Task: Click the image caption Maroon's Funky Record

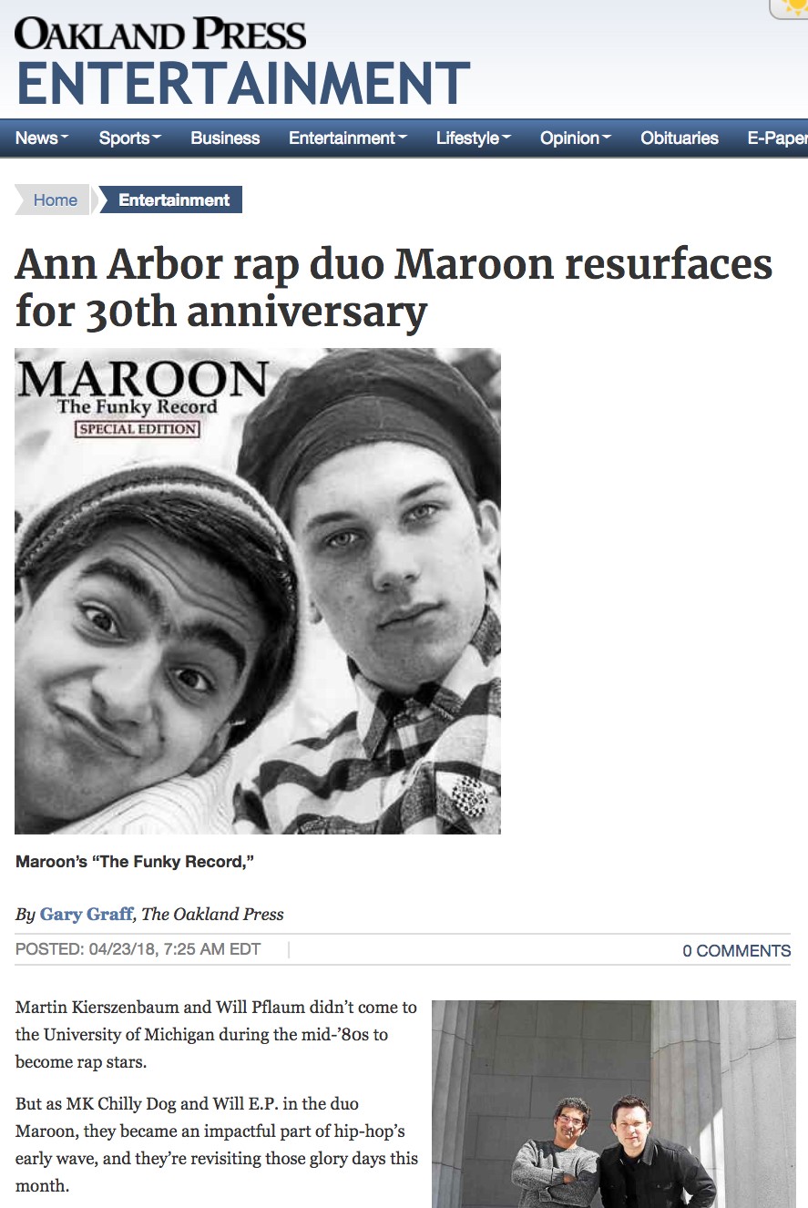Action: pos(135,861)
